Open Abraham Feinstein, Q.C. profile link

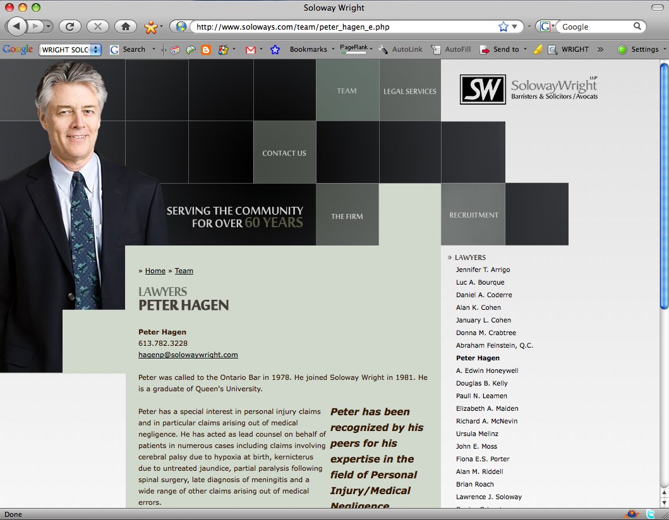(x=495, y=345)
